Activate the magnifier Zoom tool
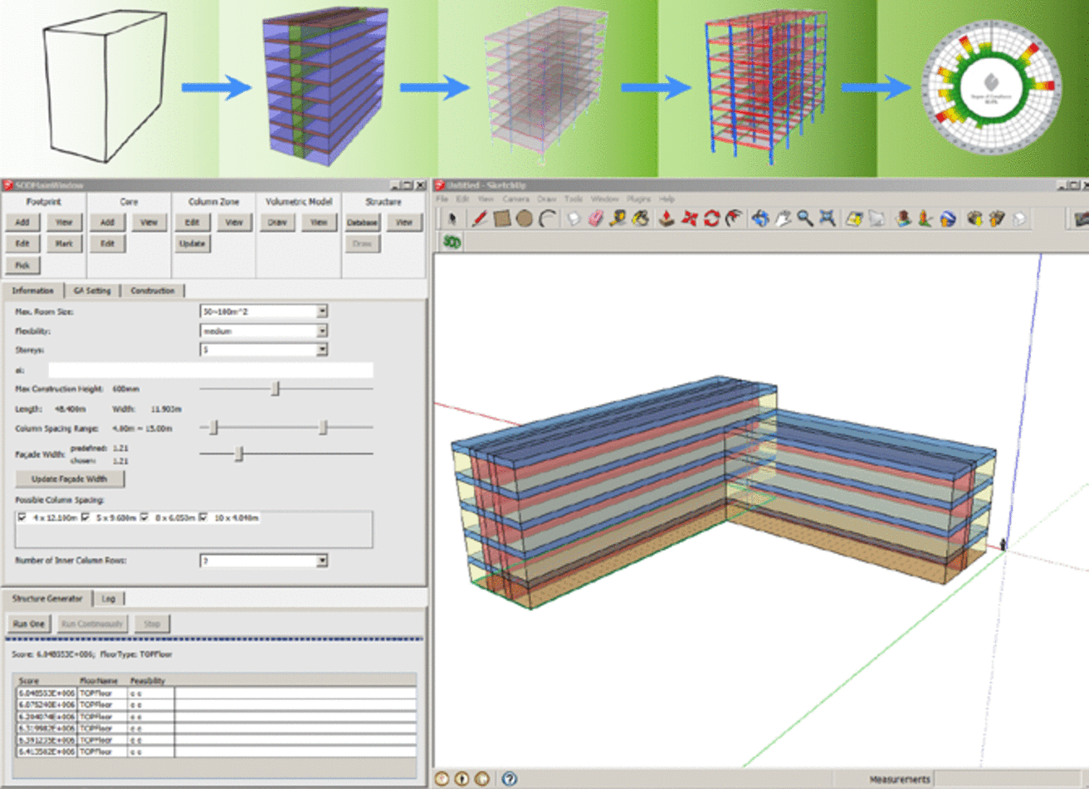The image size is (1089, 789). click(x=805, y=218)
